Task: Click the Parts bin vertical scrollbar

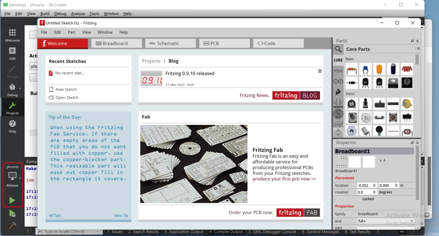Action: [417, 60]
